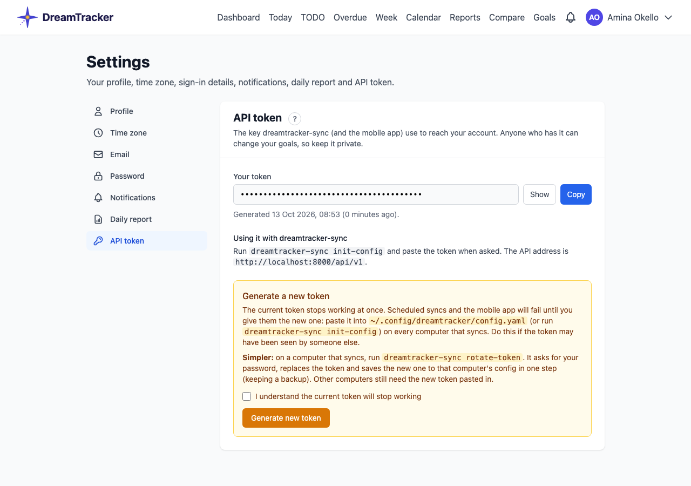Click the padlock icon beside Password

click(x=98, y=176)
